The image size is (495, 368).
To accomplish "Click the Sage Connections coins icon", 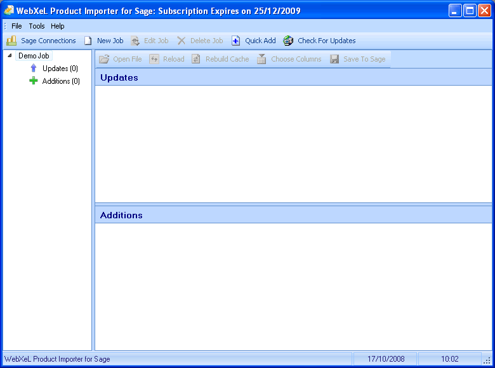I will [11, 41].
